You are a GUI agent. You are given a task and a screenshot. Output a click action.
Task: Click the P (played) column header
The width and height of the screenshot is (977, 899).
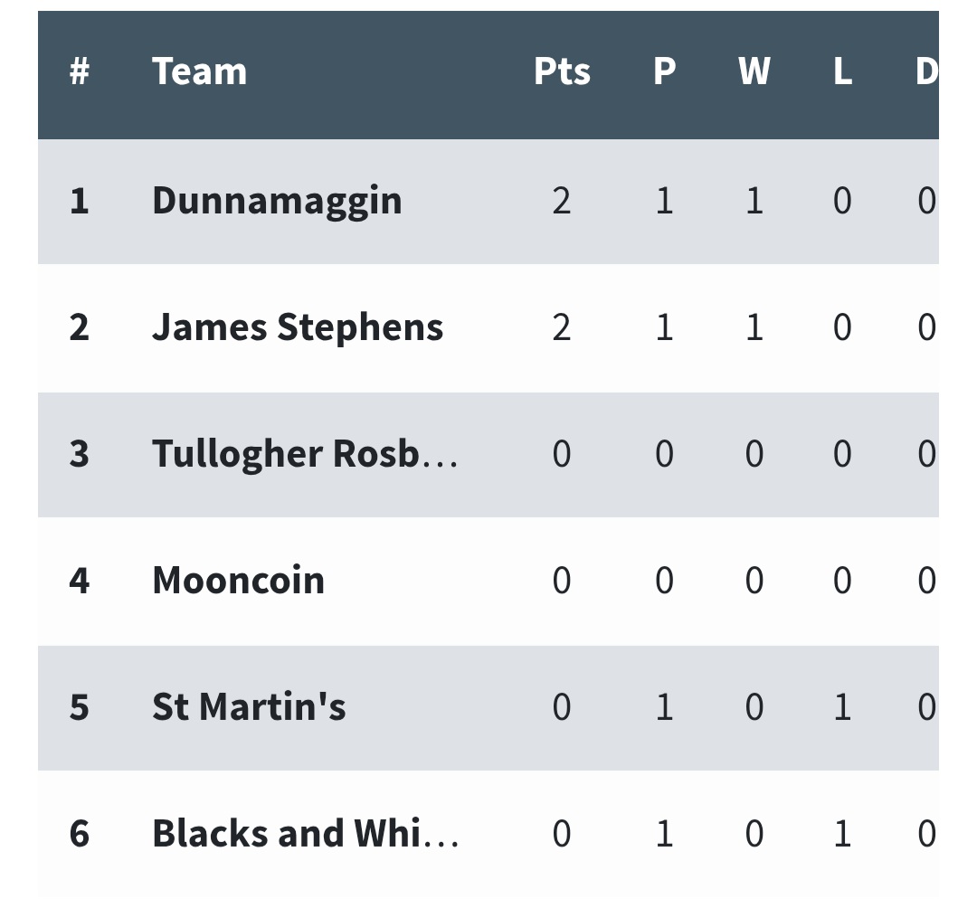point(664,71)
